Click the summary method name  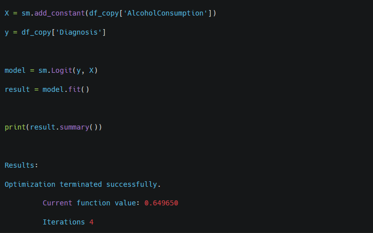[74, 127]
